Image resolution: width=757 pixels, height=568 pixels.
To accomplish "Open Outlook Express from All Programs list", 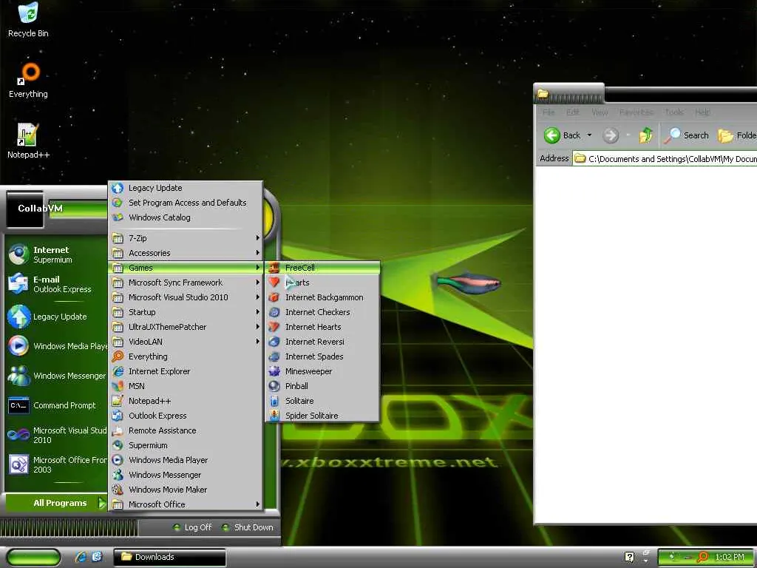I will pos(186,416).
